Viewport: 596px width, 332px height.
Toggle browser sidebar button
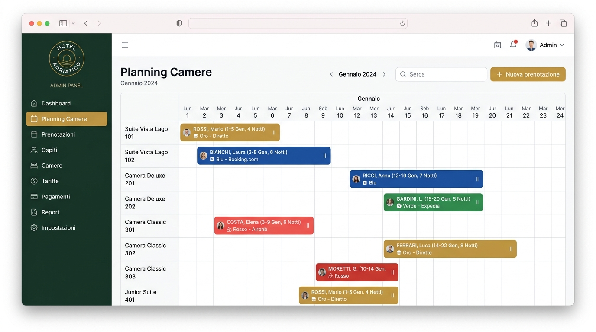point(63,23)
